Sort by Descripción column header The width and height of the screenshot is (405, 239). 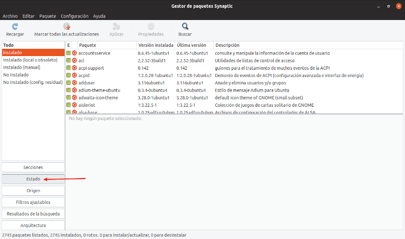[308, 45]
